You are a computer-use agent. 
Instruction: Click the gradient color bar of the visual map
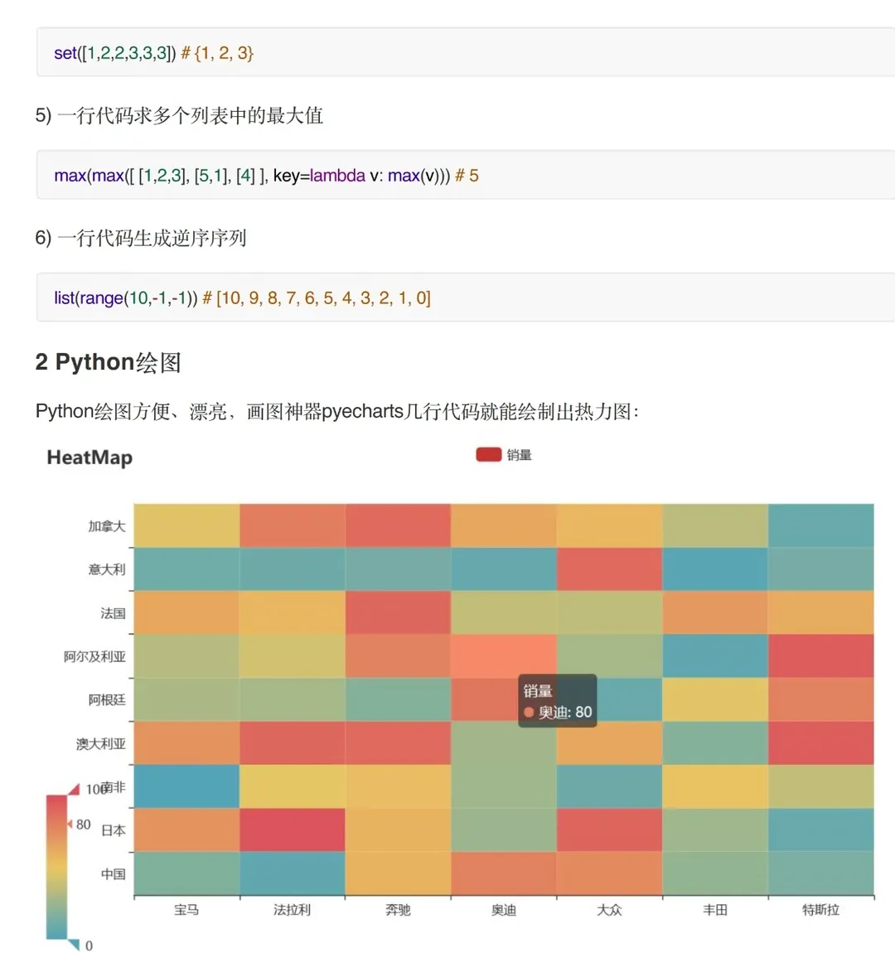[56, 867]
